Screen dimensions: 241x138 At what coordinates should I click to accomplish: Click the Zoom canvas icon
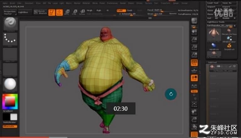(x=194, y=40)
